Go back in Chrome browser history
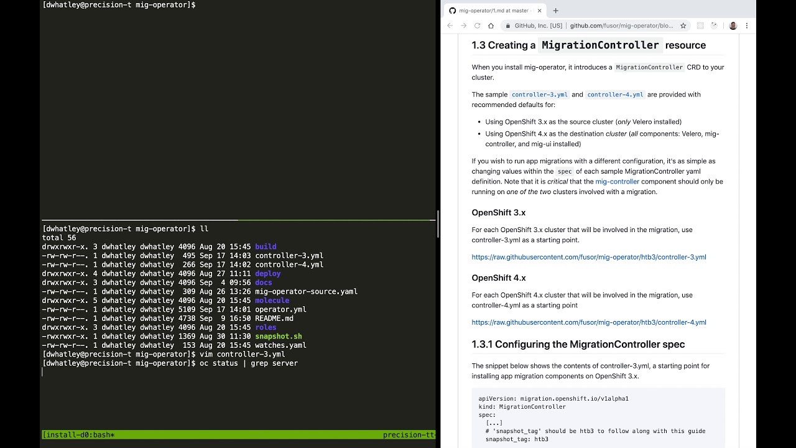 click(x=450, y=26)
